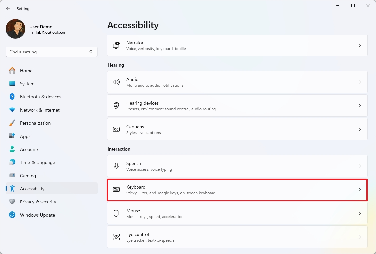Click the Eye control icon
376x254 pixels.
(116, 237)
